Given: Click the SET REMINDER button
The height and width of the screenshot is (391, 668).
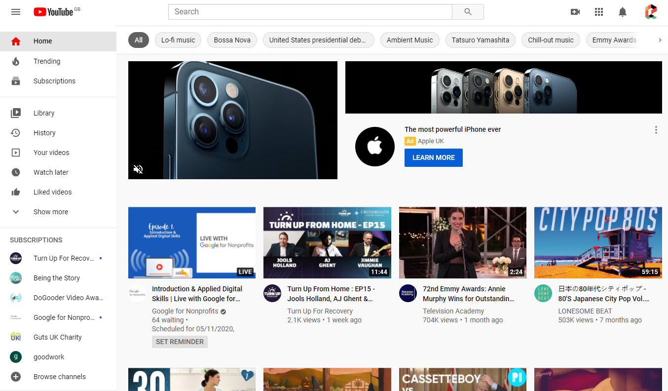Looking at the screenshot, I should point(180,342).
